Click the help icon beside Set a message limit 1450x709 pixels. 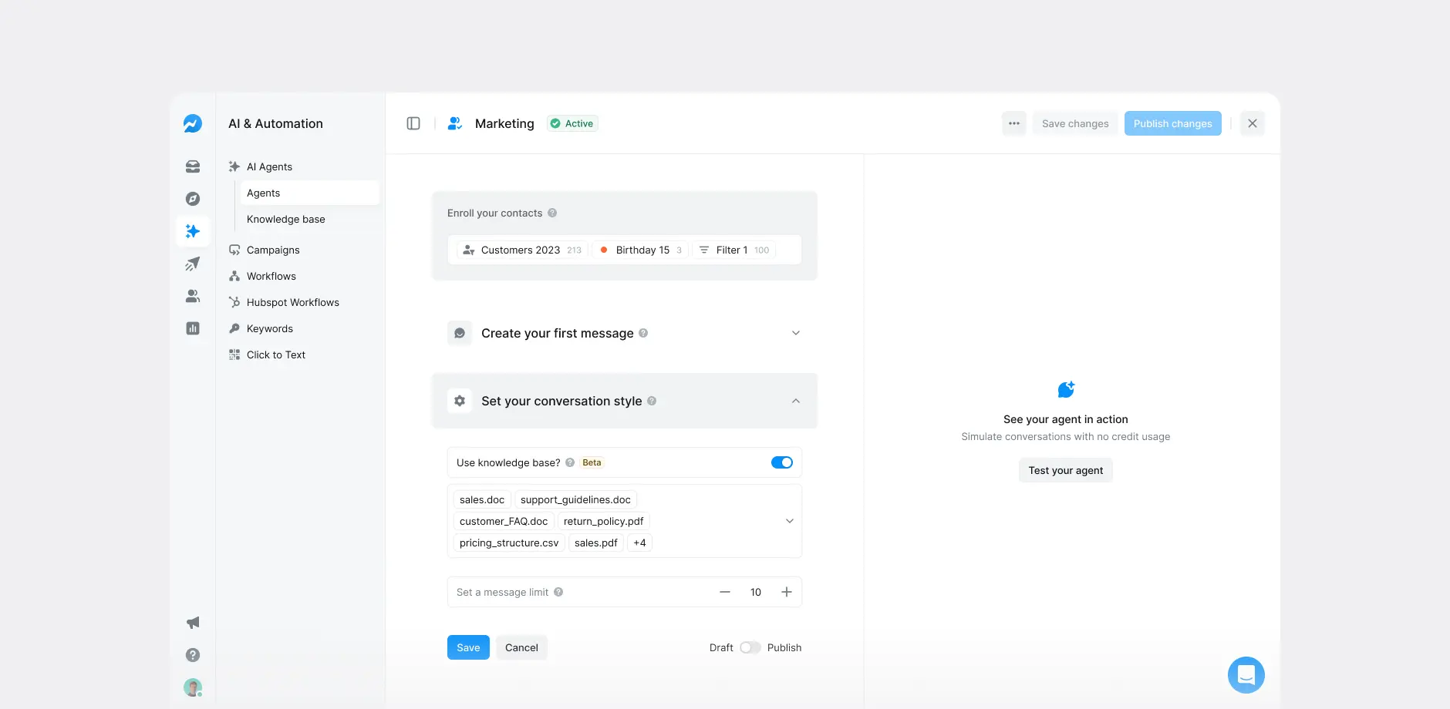click(558, 592)
